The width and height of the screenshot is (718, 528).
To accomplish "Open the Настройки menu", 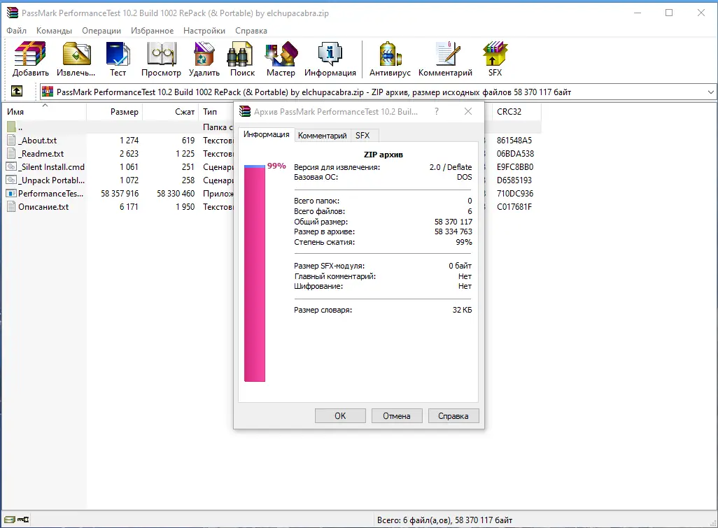I will point(204,31).
